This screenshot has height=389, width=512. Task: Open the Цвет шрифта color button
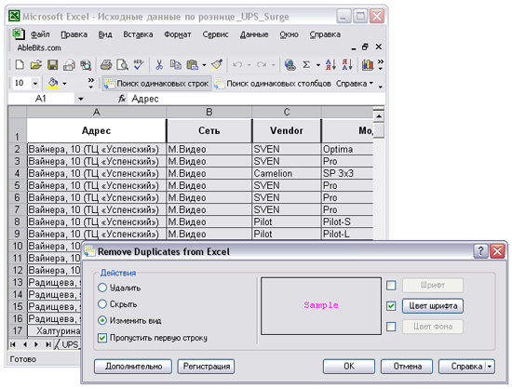433,306
